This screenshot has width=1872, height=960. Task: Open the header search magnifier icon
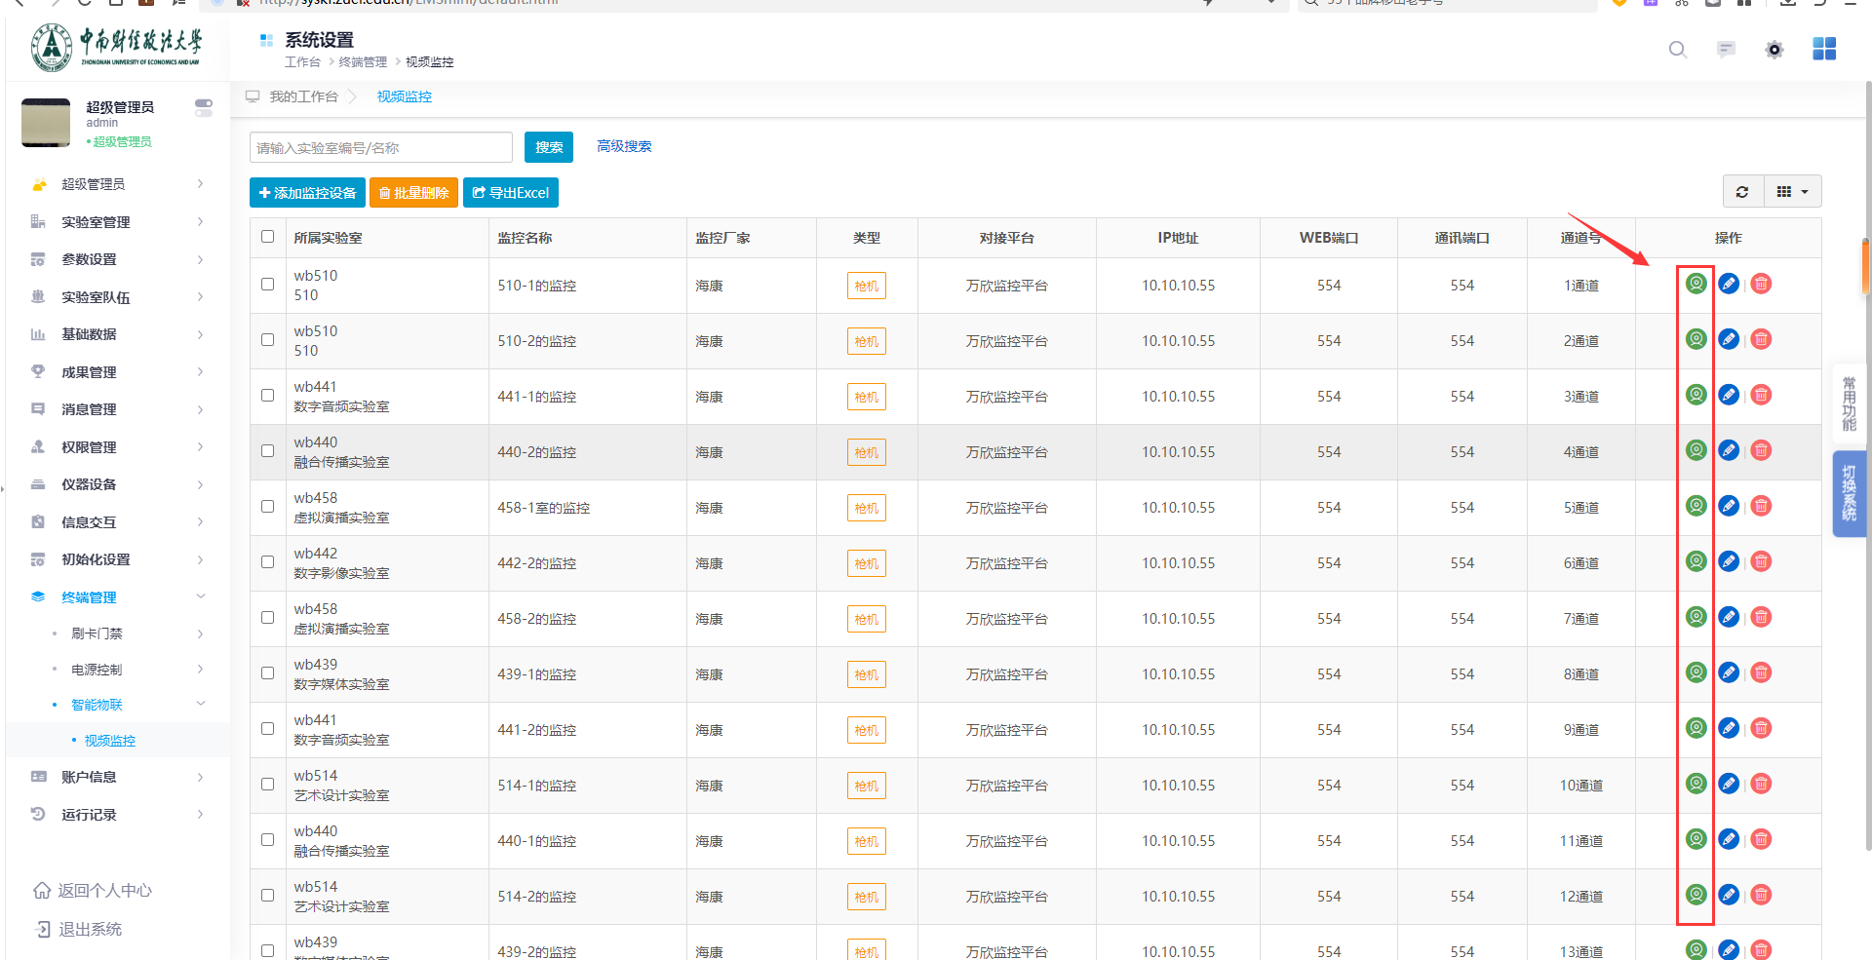coord(1677,50)
